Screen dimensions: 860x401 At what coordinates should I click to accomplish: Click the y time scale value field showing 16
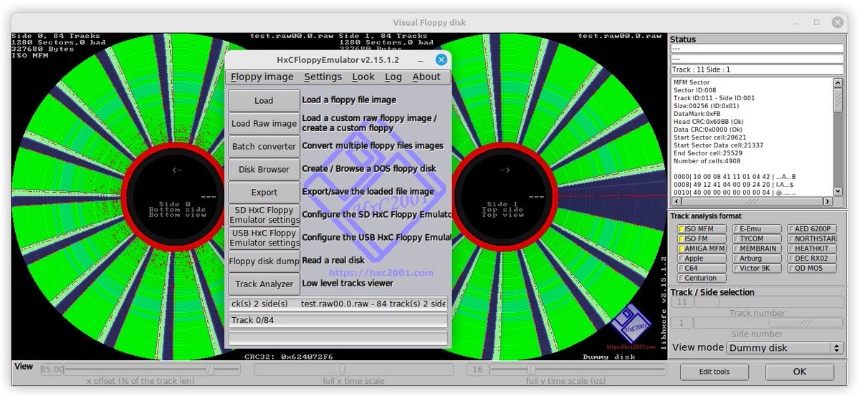[x=477, y=369]
